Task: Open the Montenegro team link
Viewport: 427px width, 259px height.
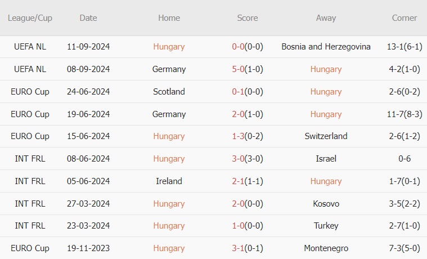Action: 326,248
